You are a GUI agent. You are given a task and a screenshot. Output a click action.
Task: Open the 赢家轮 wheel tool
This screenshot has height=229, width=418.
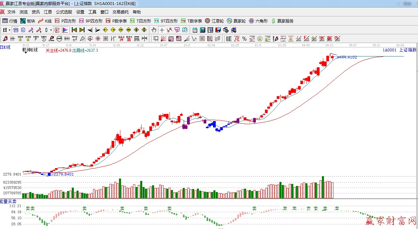(236, 21)
